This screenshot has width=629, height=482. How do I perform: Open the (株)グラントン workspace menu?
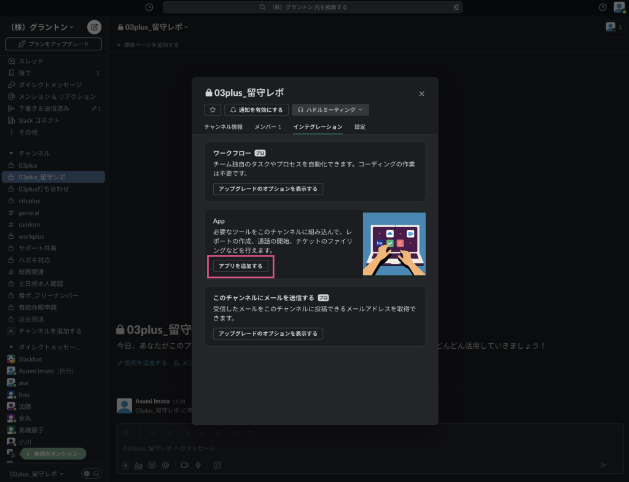(x=42, y=27)
